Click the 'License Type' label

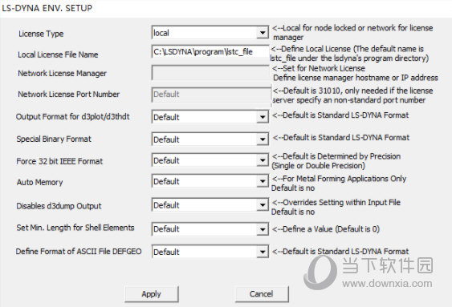pyautogui.click(x=41, y=34)
